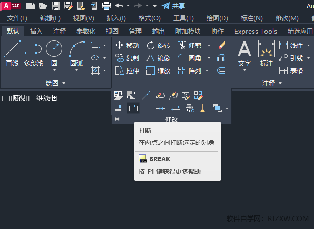Click the Edit Array icon
This screenshot has width=314, height=229.
click(199, 96)
